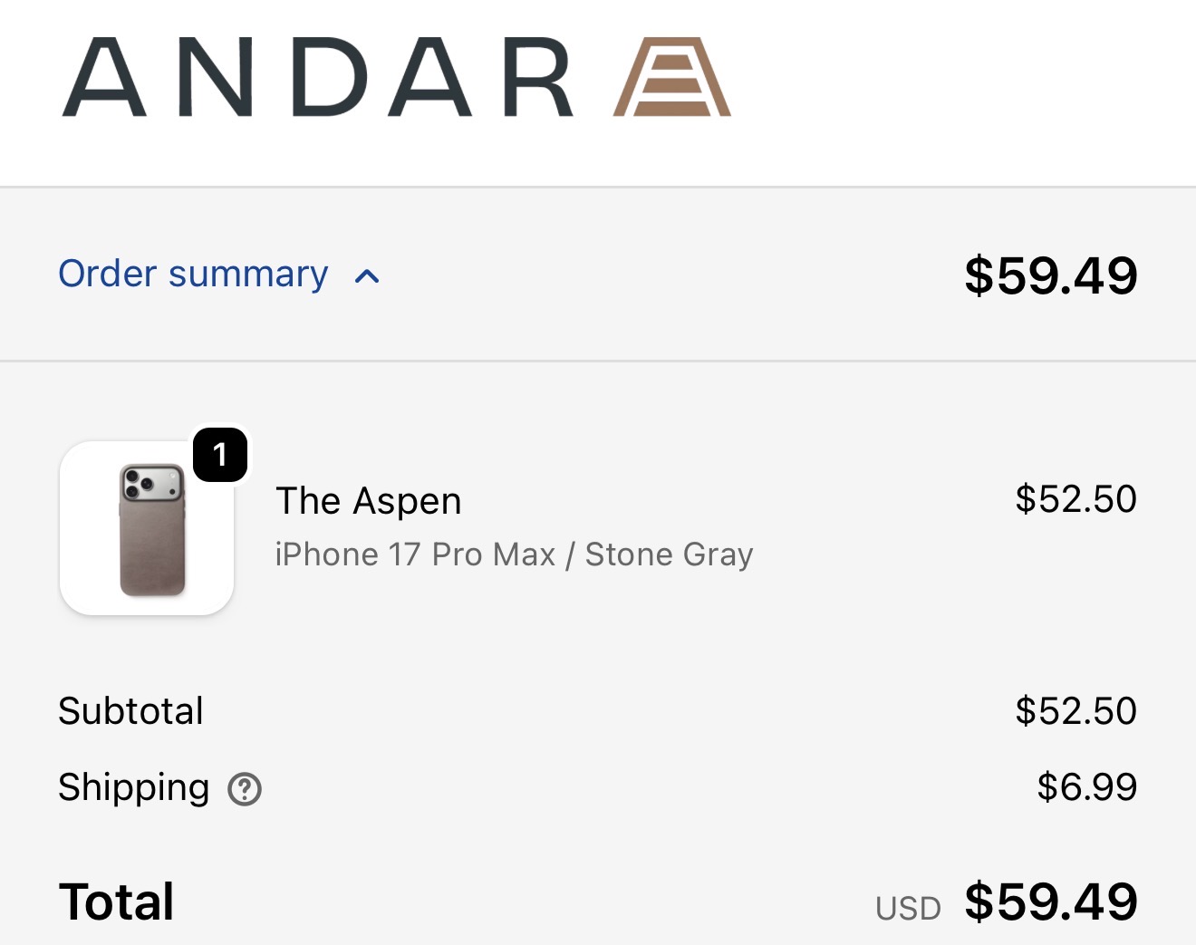
Task: Click the USD currency label
Action: pyautogui.click(x=908, y=908)
